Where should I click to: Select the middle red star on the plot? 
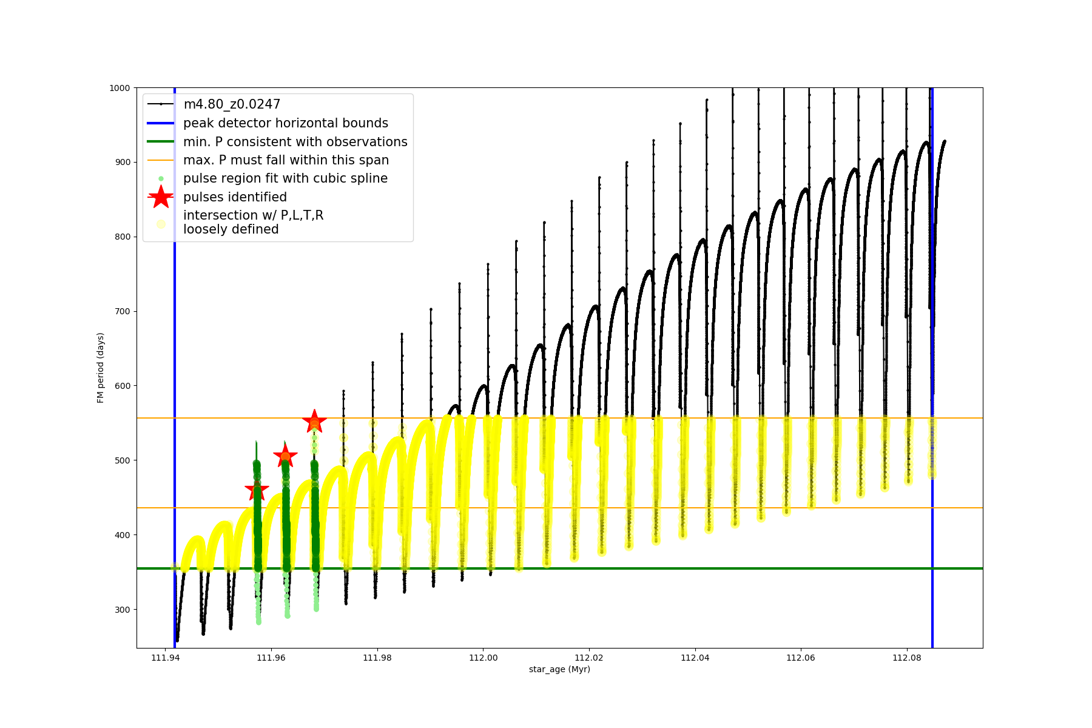[x=285, y=456]
